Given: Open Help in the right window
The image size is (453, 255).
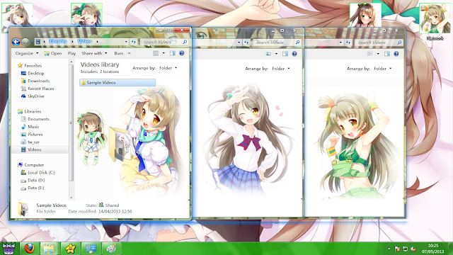Looking at the screenshot, I should click(x=396, y=54).
